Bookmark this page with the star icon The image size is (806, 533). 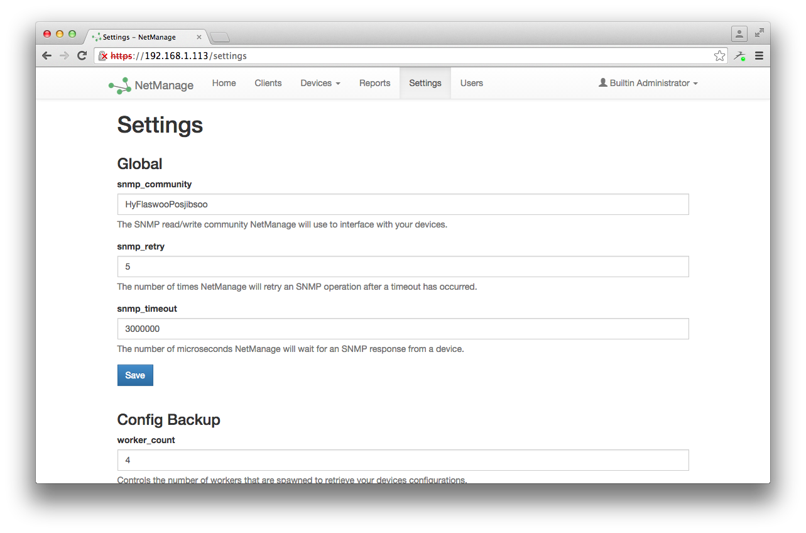click(719, 55)
